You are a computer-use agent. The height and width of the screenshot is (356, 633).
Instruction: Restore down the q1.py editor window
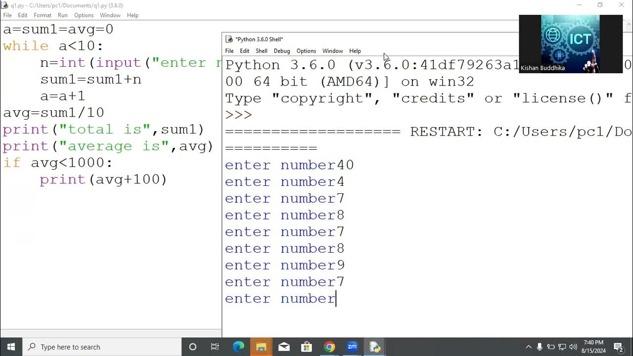click(600, 5)
